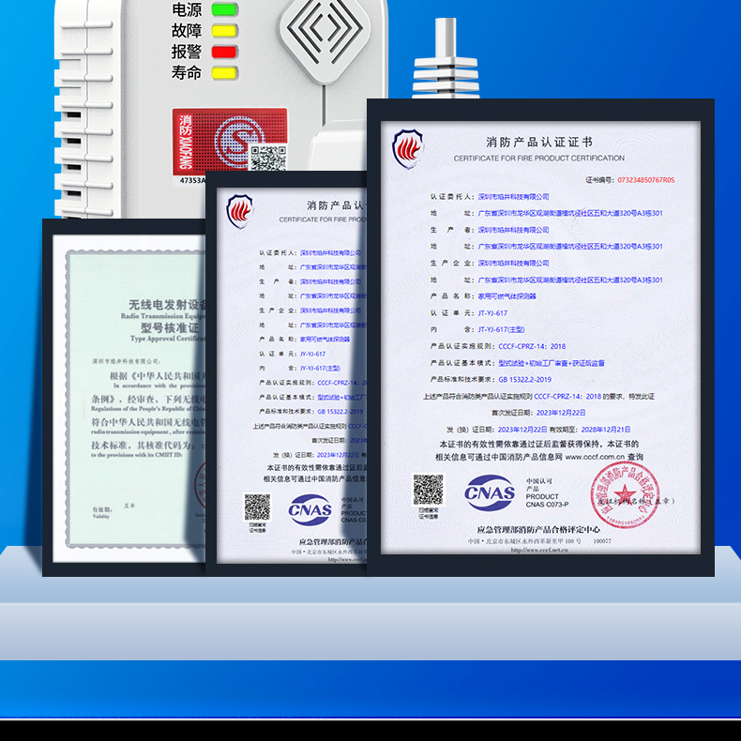Click 'GB 15322.2-2019' on the middle certificate

click(x=340, y=412)
